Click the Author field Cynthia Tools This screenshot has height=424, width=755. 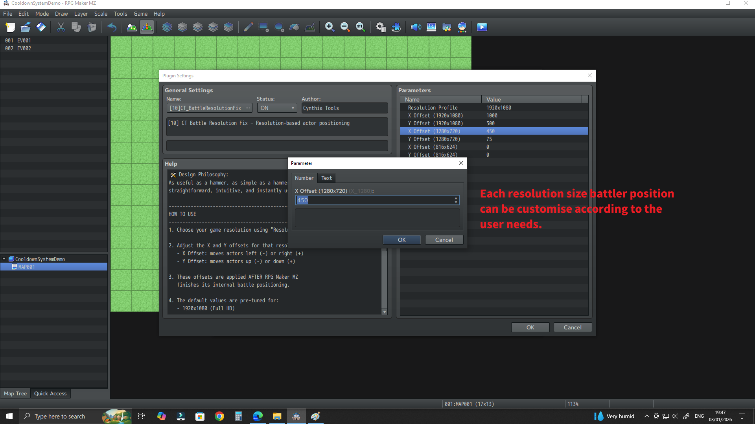pos(344,108)
